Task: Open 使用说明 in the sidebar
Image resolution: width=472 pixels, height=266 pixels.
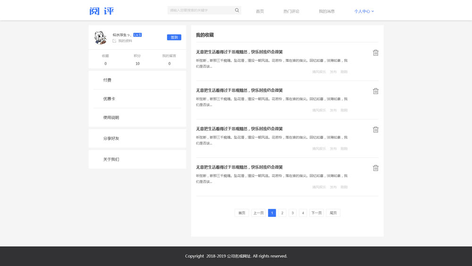Action: 111,118
